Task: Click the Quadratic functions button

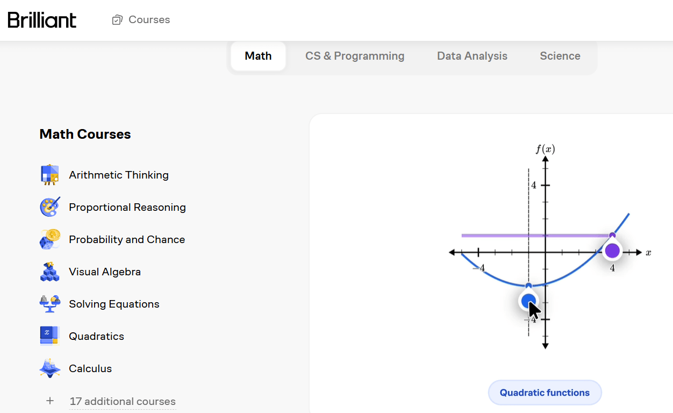Action: click(x=545, y=393)
